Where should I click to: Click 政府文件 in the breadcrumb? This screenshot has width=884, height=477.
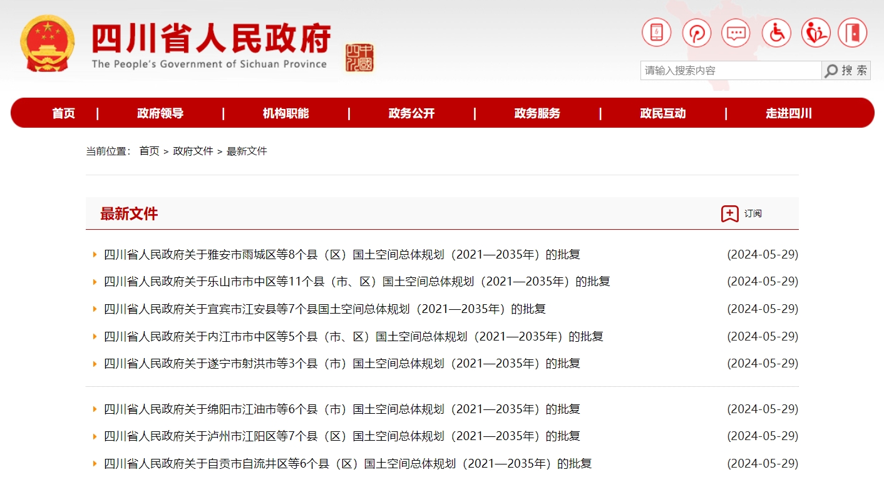193,151
